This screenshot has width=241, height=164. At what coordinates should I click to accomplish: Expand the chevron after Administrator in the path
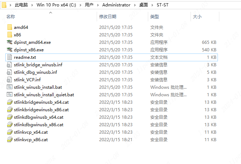click(135, 5)
